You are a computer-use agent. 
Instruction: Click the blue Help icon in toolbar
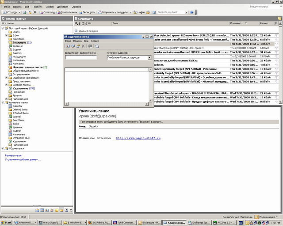click(x=191, y=12)
